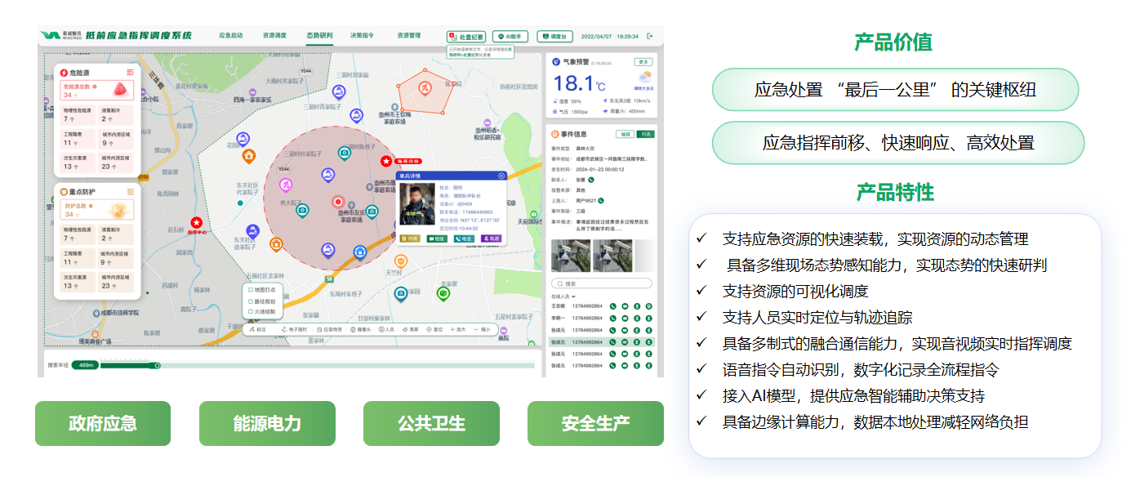
Task: Enable the 路径规划 checkbox
Action: tap(251, 301)
